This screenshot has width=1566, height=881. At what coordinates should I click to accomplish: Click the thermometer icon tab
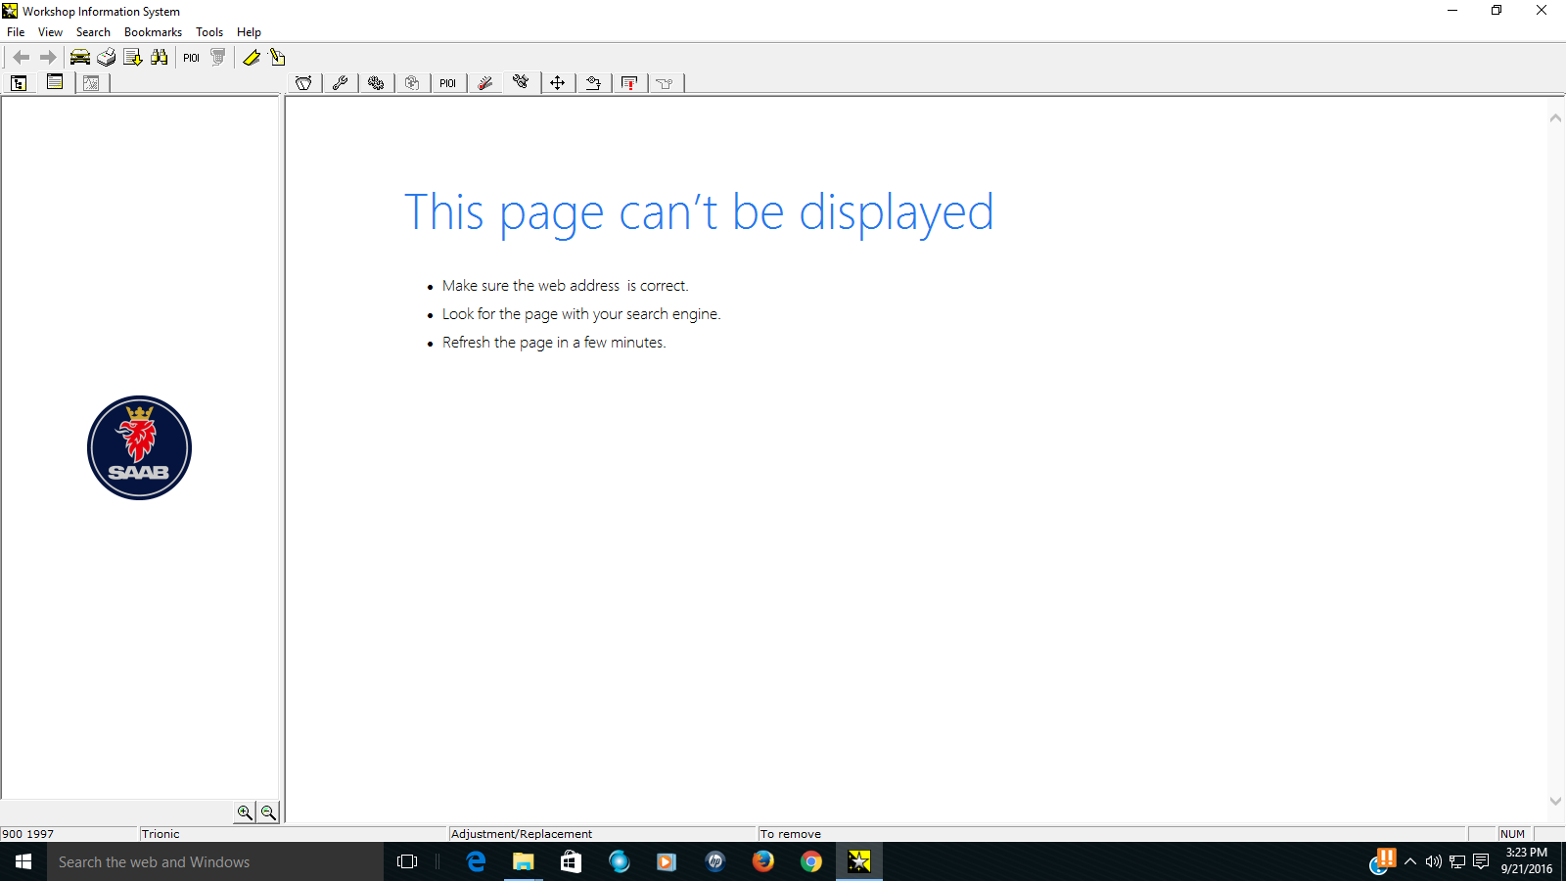pos(484,83)
